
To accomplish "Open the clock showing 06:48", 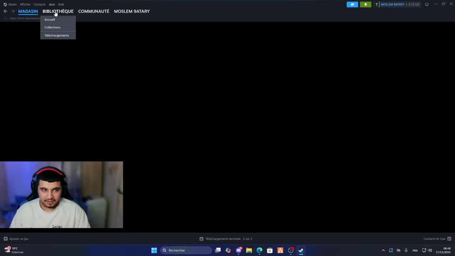I will [443, 250].
